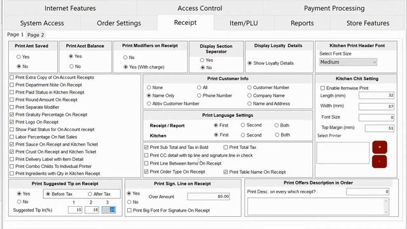Click the Over Amount input field

[x=209, y=197]
